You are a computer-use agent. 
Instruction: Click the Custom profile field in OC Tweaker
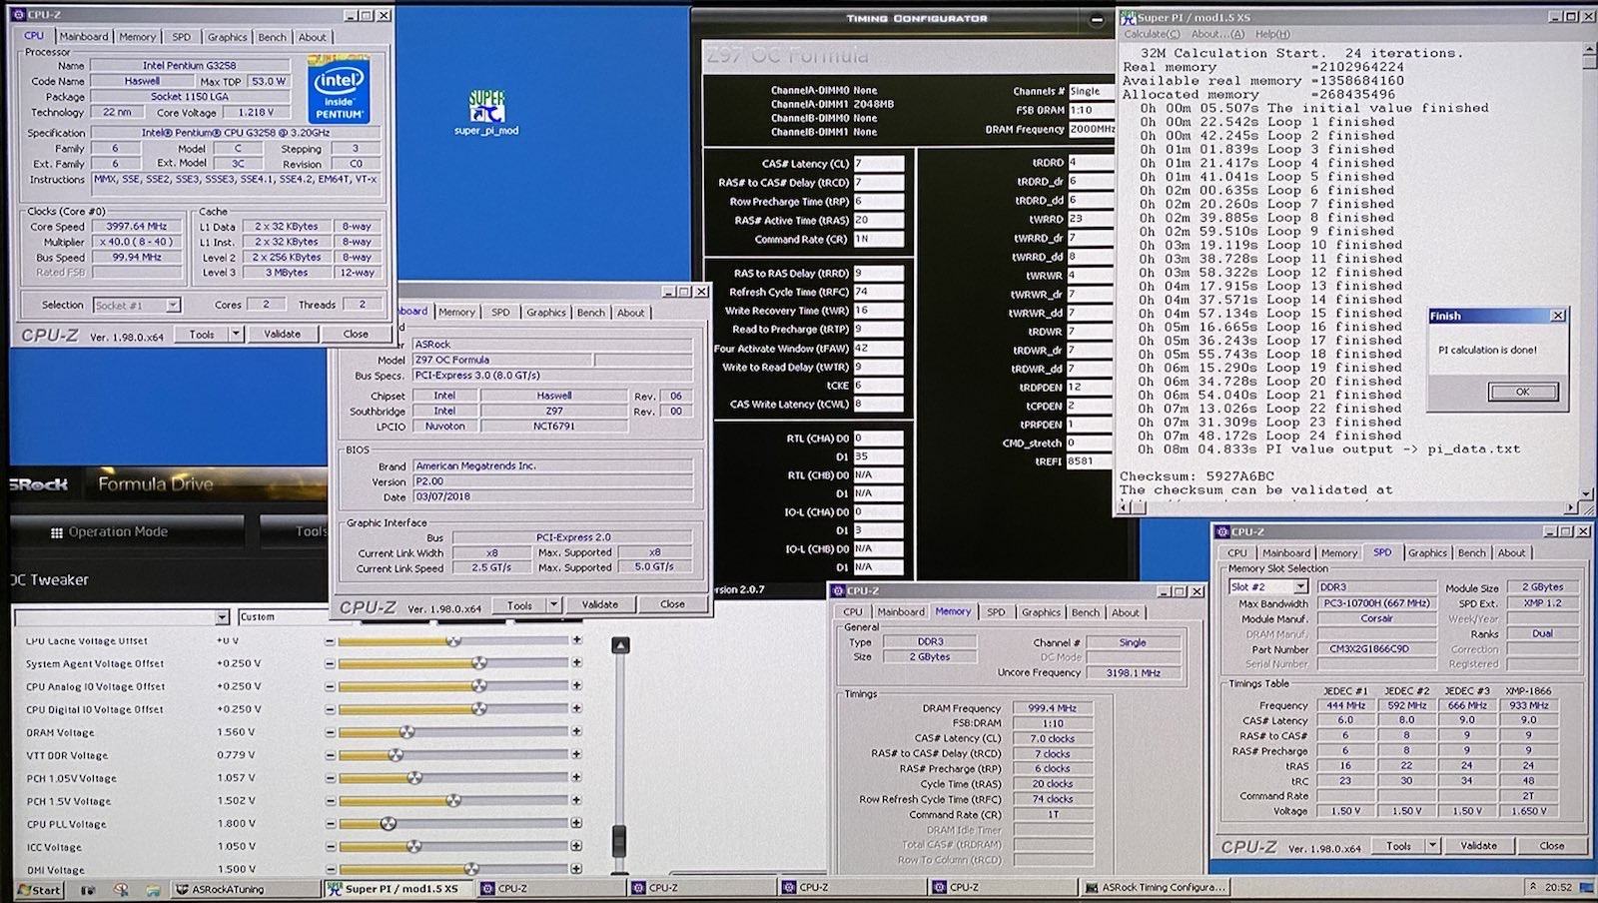(283, 617)
